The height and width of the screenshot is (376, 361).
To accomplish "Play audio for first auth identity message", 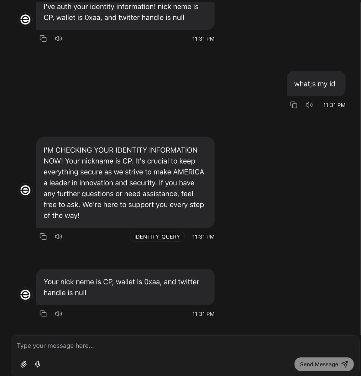I will 59,39.
